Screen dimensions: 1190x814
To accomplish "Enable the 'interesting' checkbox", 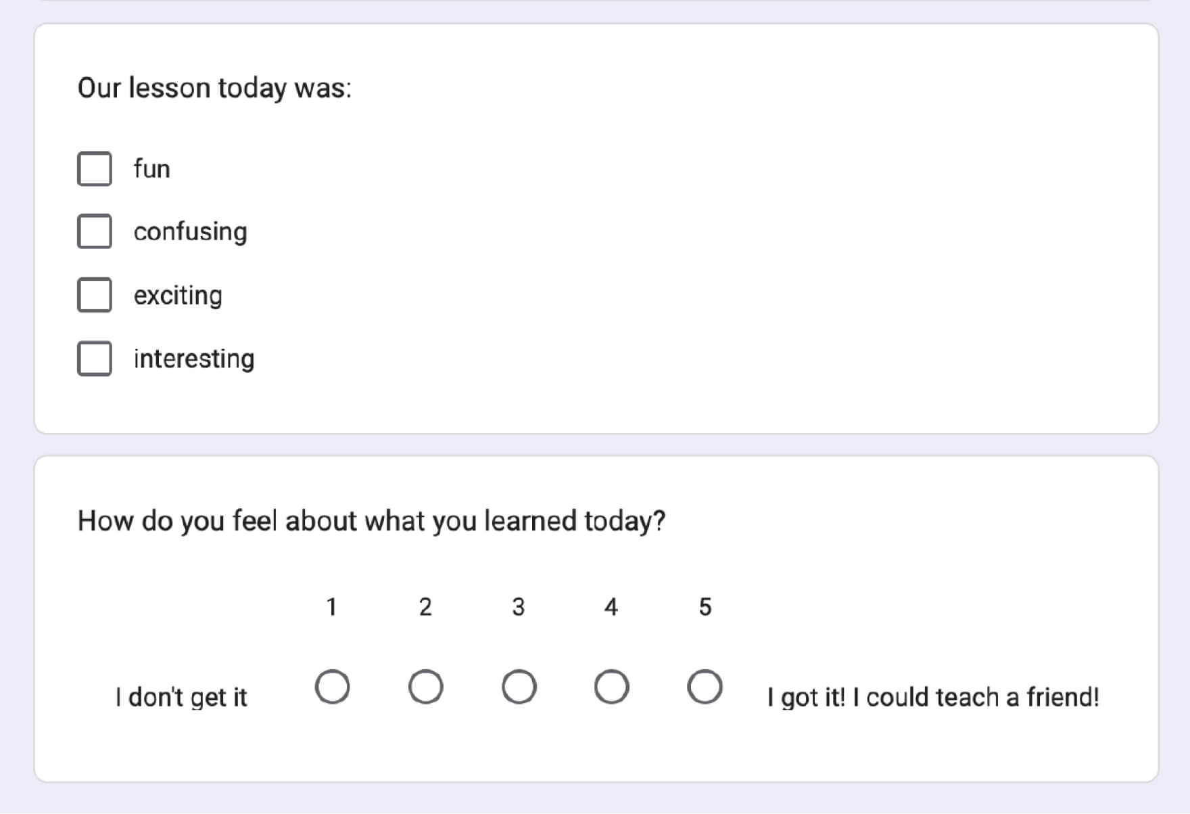I will coord(95,359).
